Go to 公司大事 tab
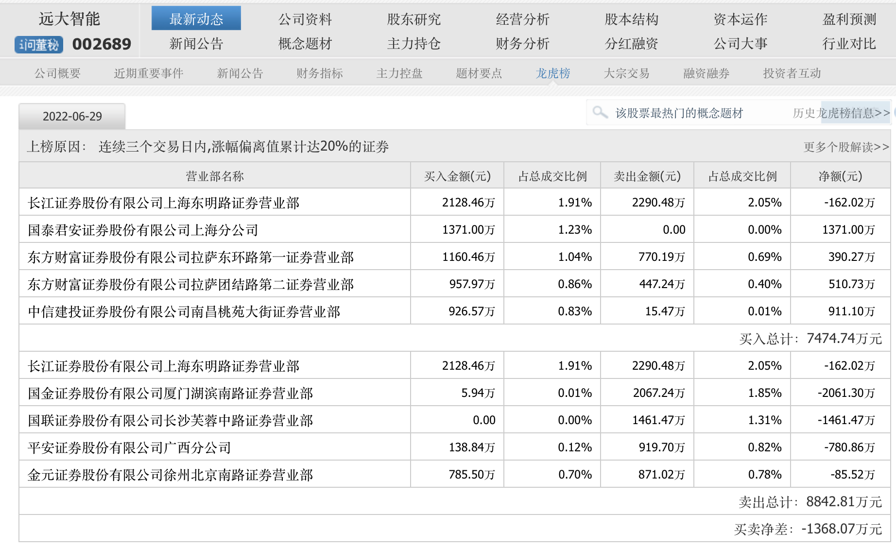Viewport: 896px width, 548px height. click(741, 44)
